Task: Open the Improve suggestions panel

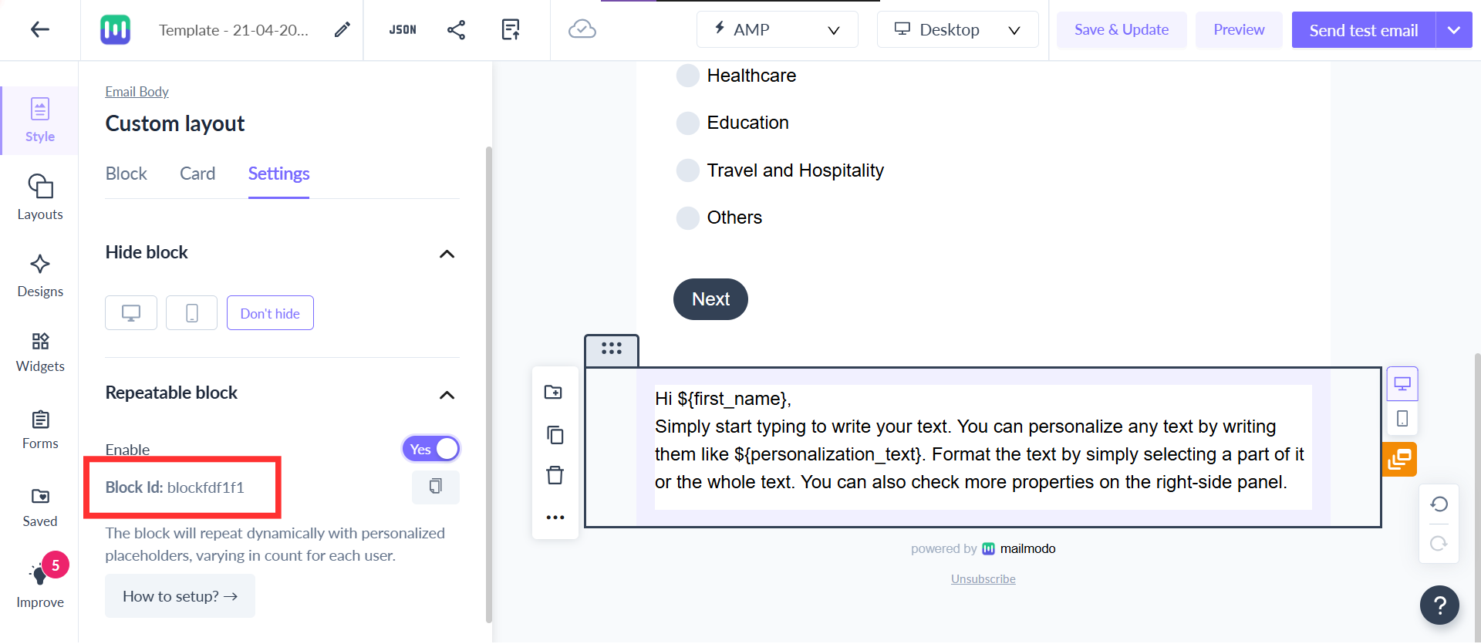Action: point(39,582)
